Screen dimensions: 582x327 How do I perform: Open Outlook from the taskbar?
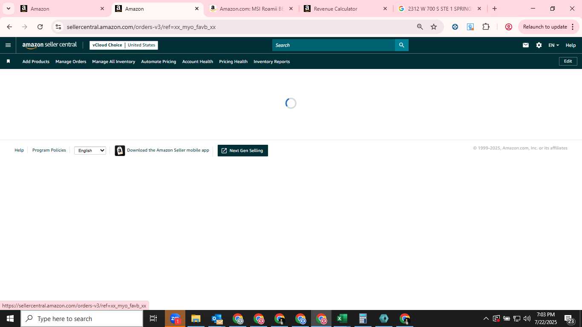tap(217, 318)
